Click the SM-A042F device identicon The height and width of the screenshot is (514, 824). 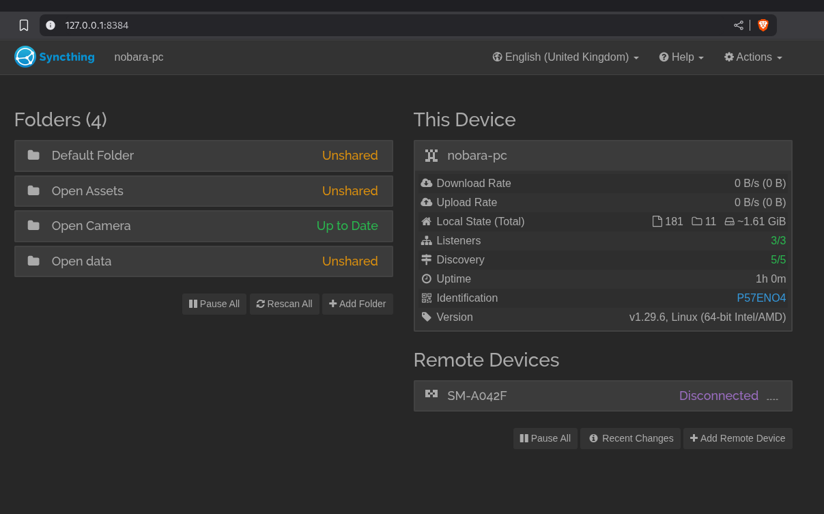(x=431, y=393)
